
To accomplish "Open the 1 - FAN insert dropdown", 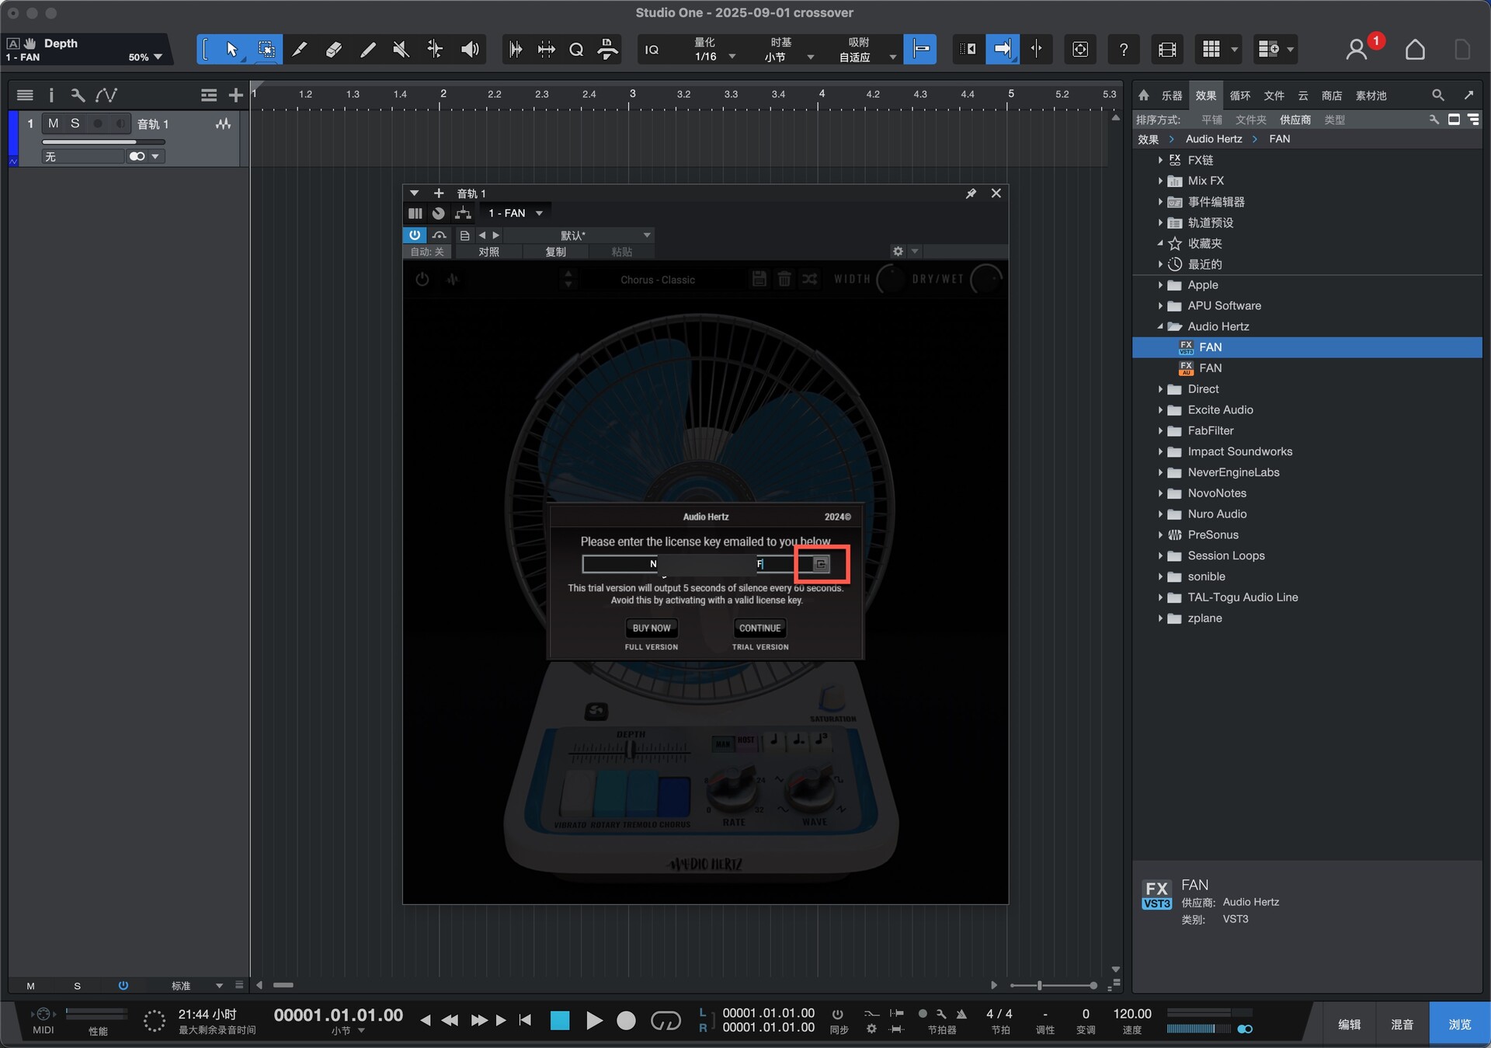I will pyautogui.click(x=514, y=213).
